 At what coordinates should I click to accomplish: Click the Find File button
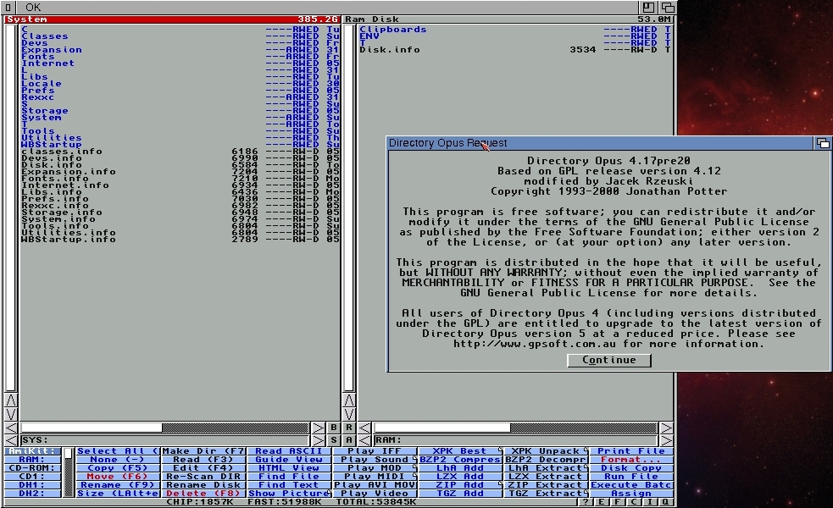pos(289,477)
